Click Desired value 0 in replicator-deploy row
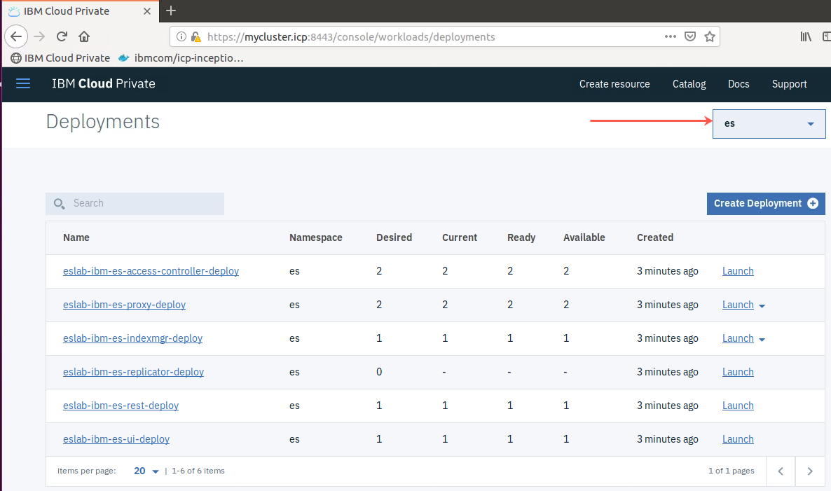Screen dimensions: 831x491 point(379,372)
